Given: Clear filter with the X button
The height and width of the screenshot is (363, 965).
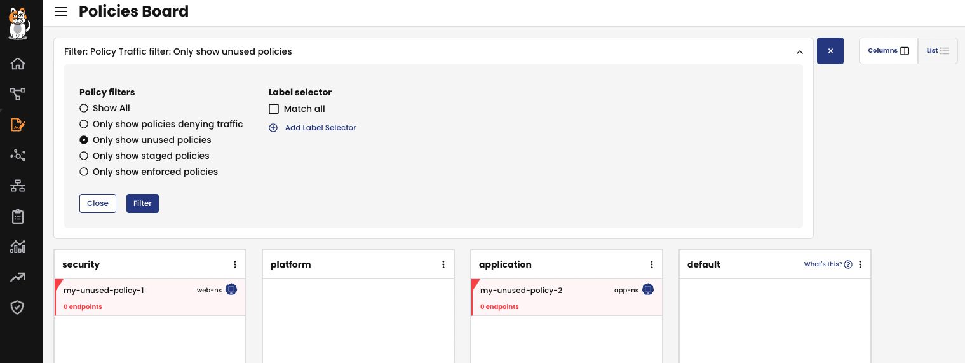Looking at the screenshot, I should coord(830,51).
